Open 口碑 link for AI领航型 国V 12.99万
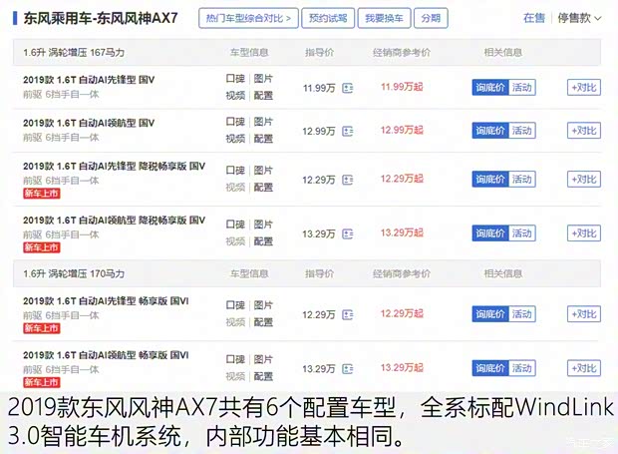618x454 pixels. coord(235,122)
